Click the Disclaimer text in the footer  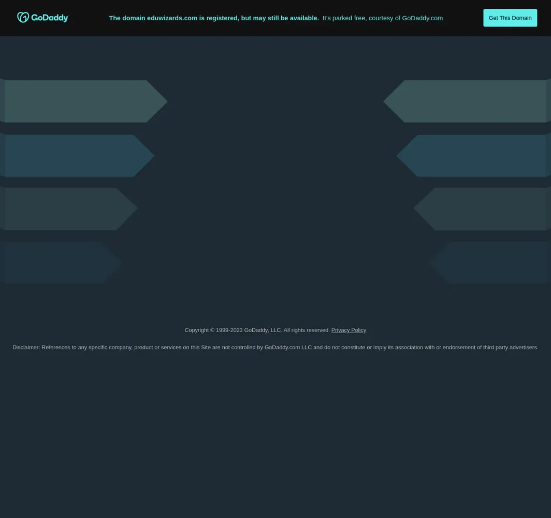275,347
